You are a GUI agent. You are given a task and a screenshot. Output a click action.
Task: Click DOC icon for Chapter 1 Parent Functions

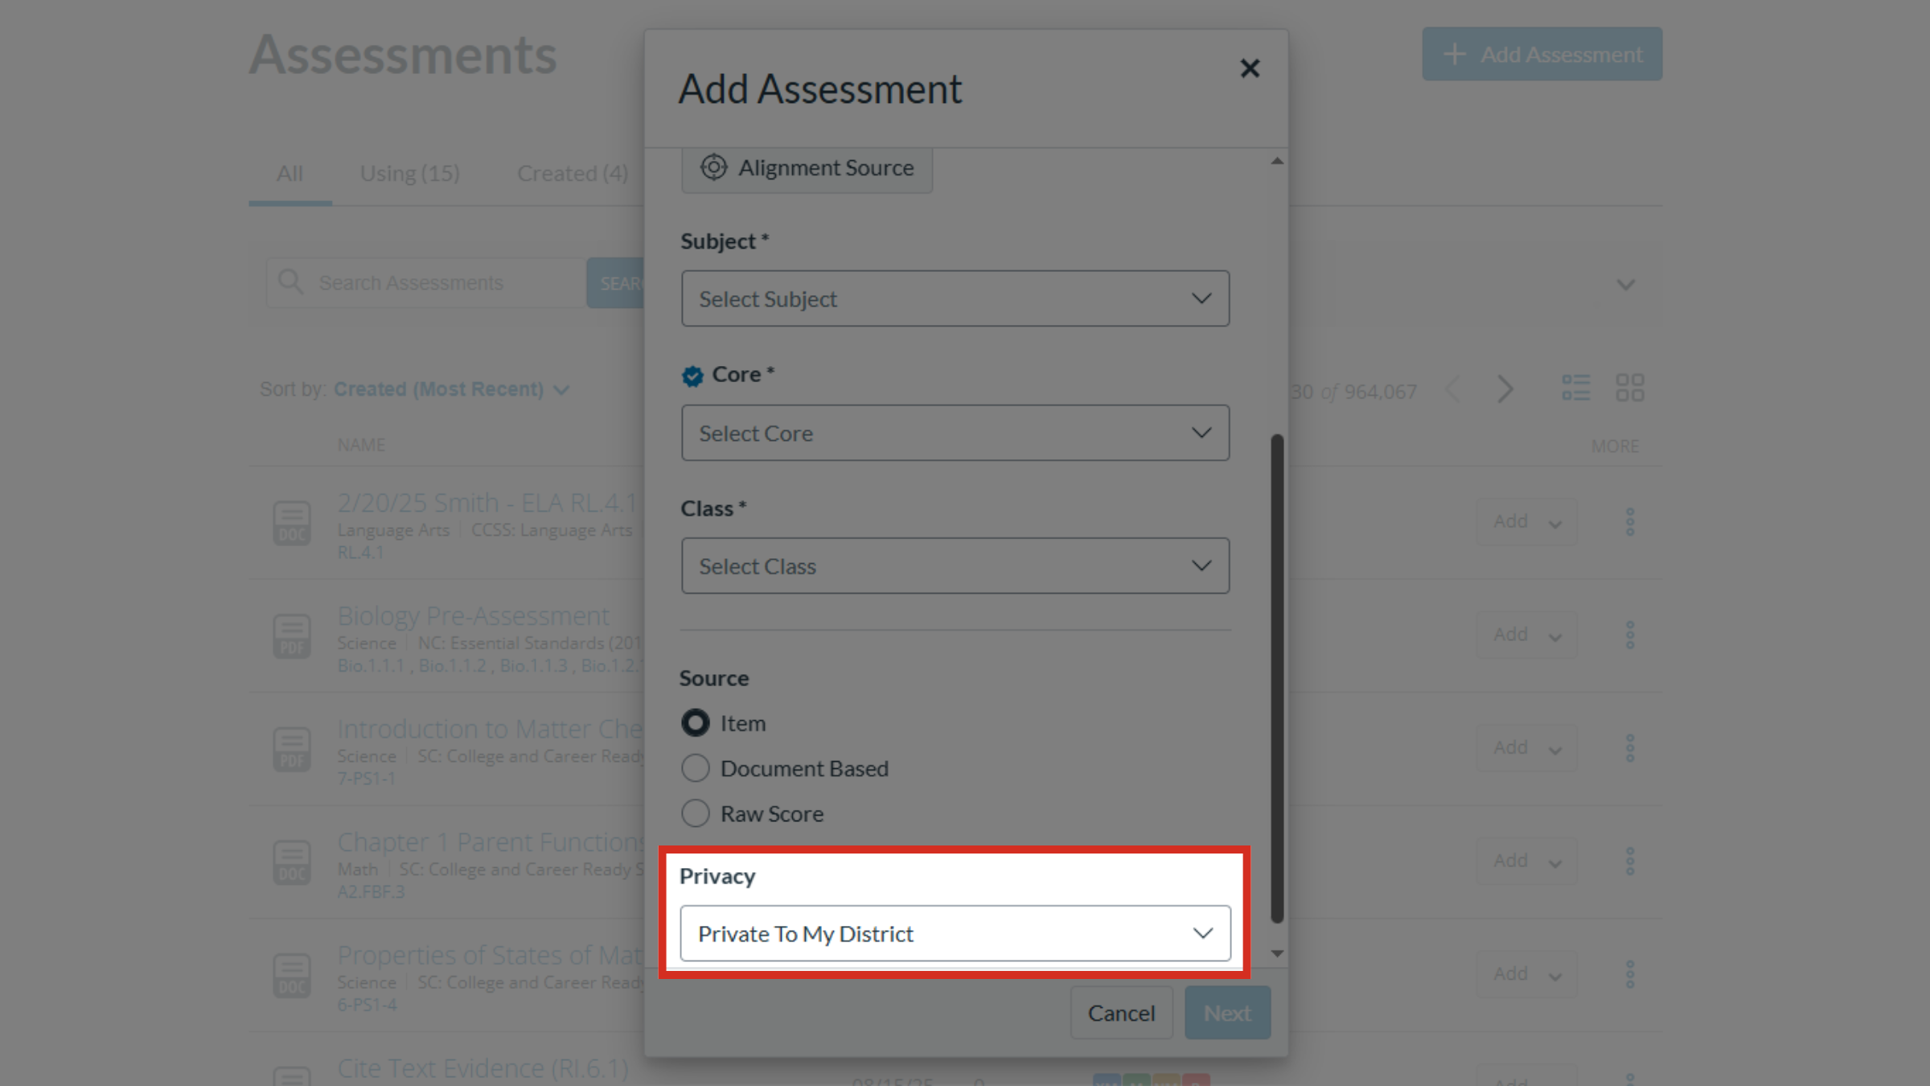click(x=292, y=862)
